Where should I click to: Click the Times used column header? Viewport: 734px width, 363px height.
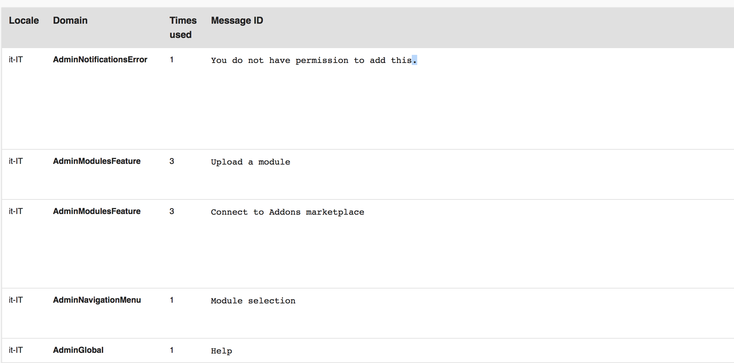183,27
